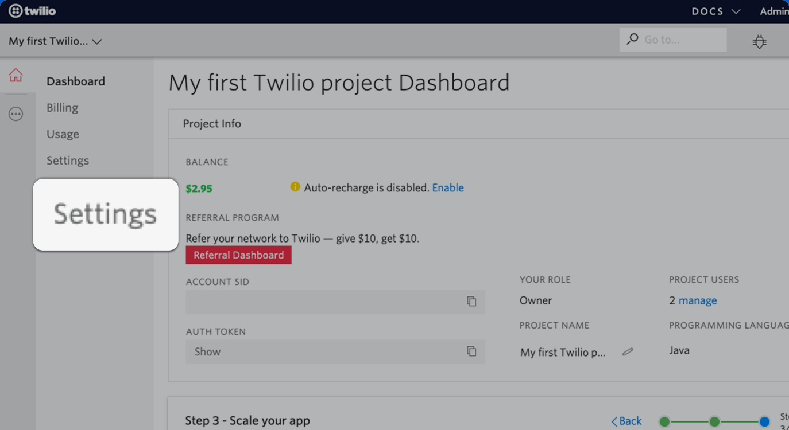Open the project switcher dropdown
Image resolution: width=789 pixels, height=430 pixels.
[55, 41]
